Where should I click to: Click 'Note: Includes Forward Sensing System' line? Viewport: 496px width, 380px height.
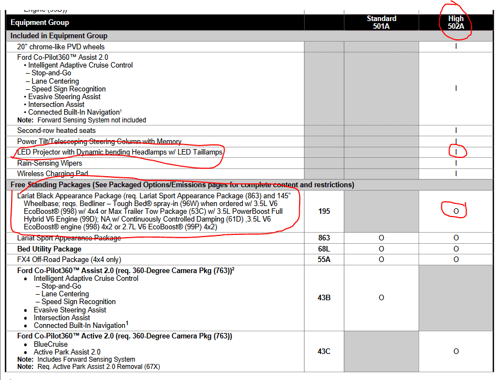point(76,360)
